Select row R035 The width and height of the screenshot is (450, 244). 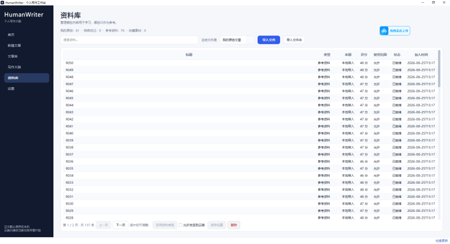[250, 168]
